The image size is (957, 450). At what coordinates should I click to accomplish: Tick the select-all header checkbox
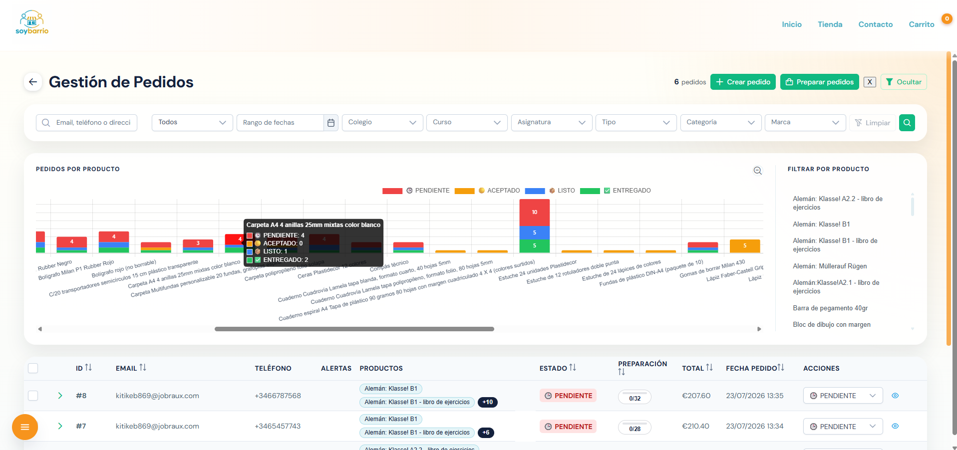tap(33, 368)
